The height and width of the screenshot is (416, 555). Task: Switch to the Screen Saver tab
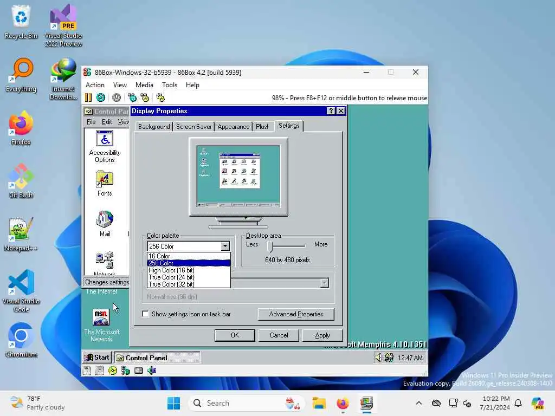tap(193, 127)
